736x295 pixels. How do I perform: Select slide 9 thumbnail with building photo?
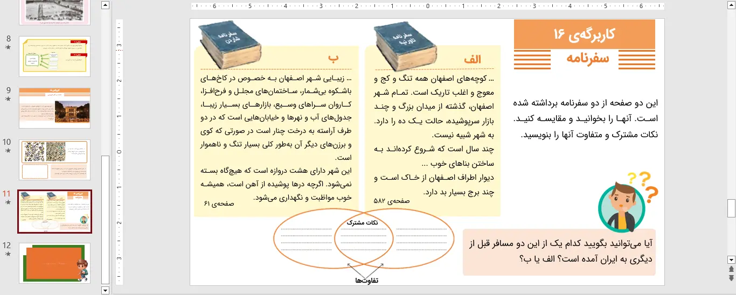pyautogui.click(x=54, y=108)
